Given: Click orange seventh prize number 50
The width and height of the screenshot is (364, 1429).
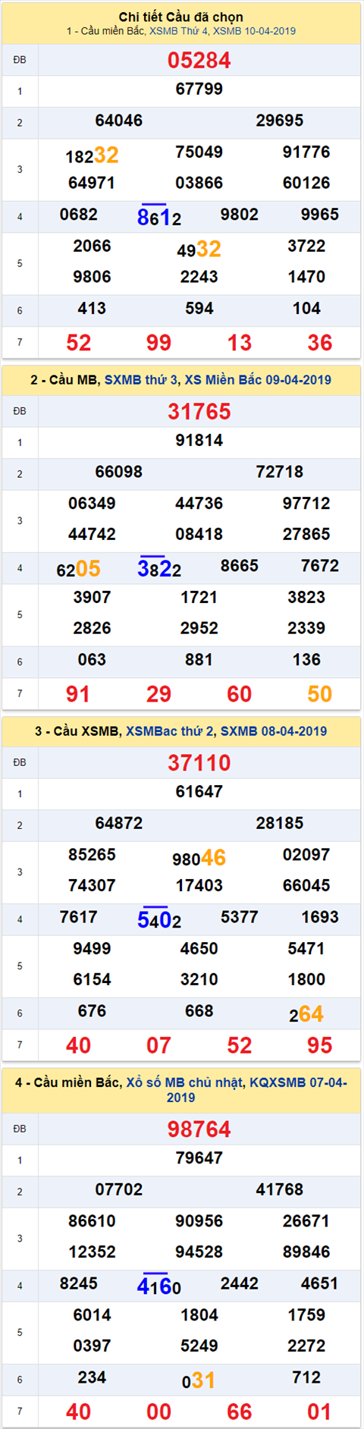Looking at the screenshot, I should tap(320, 694).
